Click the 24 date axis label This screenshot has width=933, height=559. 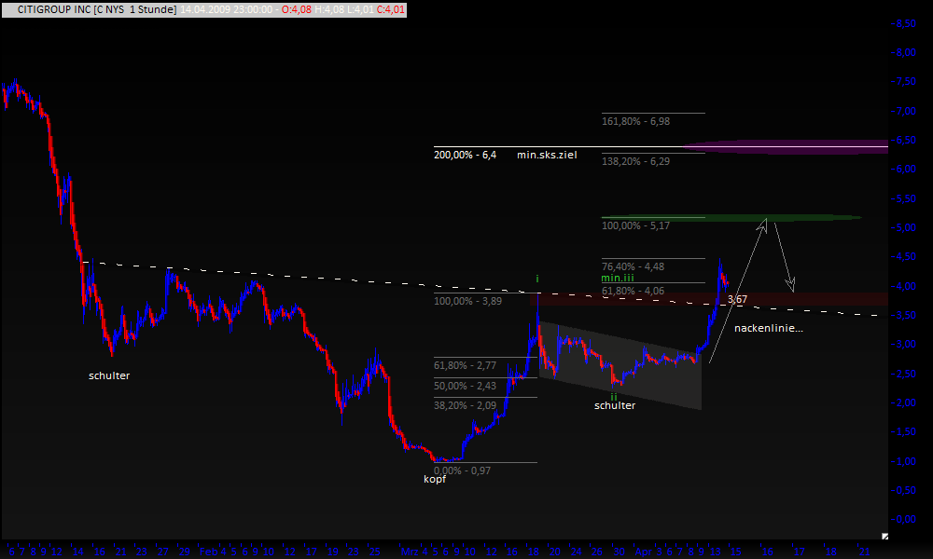pos(576,552)
